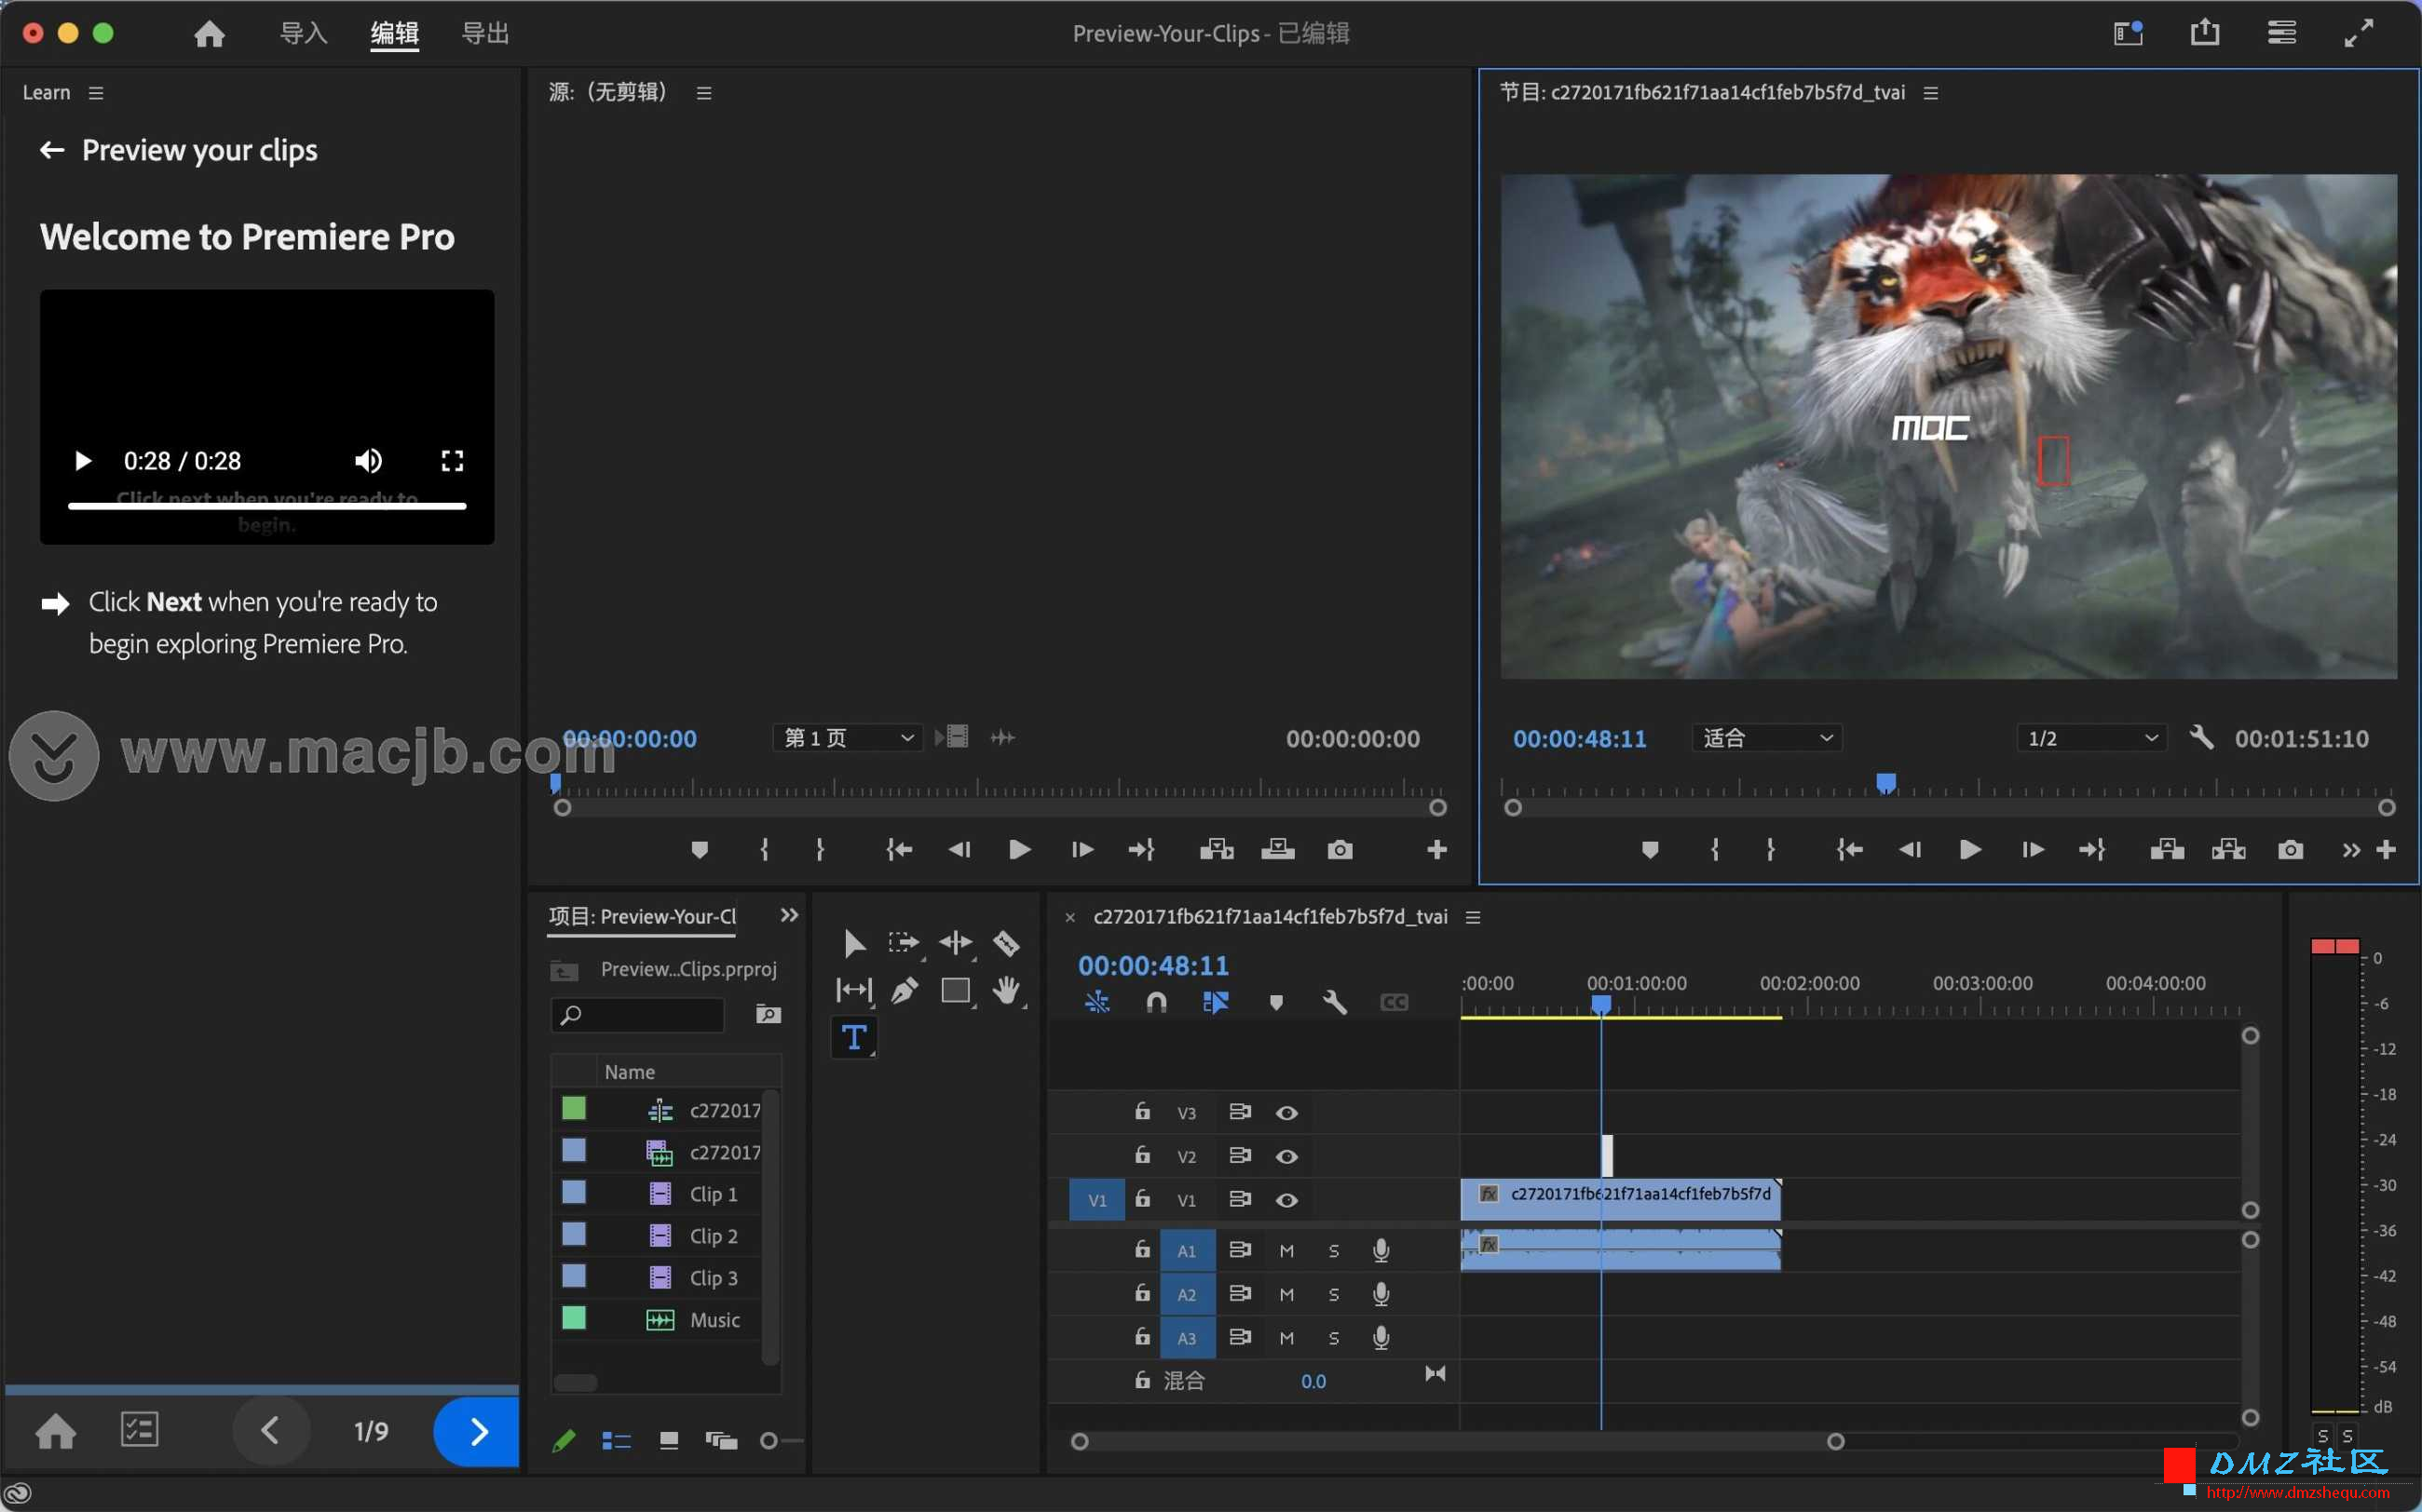This screenshot has height=1512, width=2422.
Task: Click Extract button in Program monitor
Action: tap(2229, 850)
